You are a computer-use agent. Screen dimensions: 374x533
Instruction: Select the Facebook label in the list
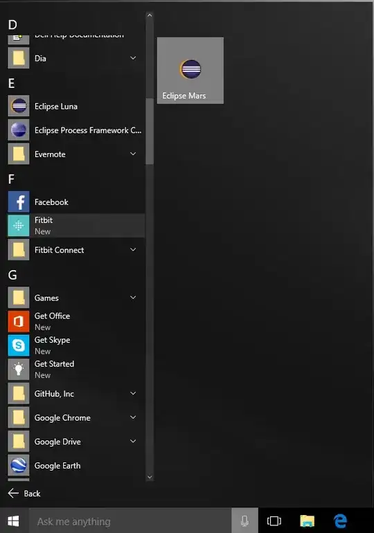(51, 202)
